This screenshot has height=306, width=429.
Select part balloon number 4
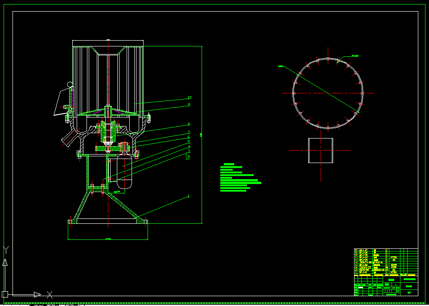(189, 147)
